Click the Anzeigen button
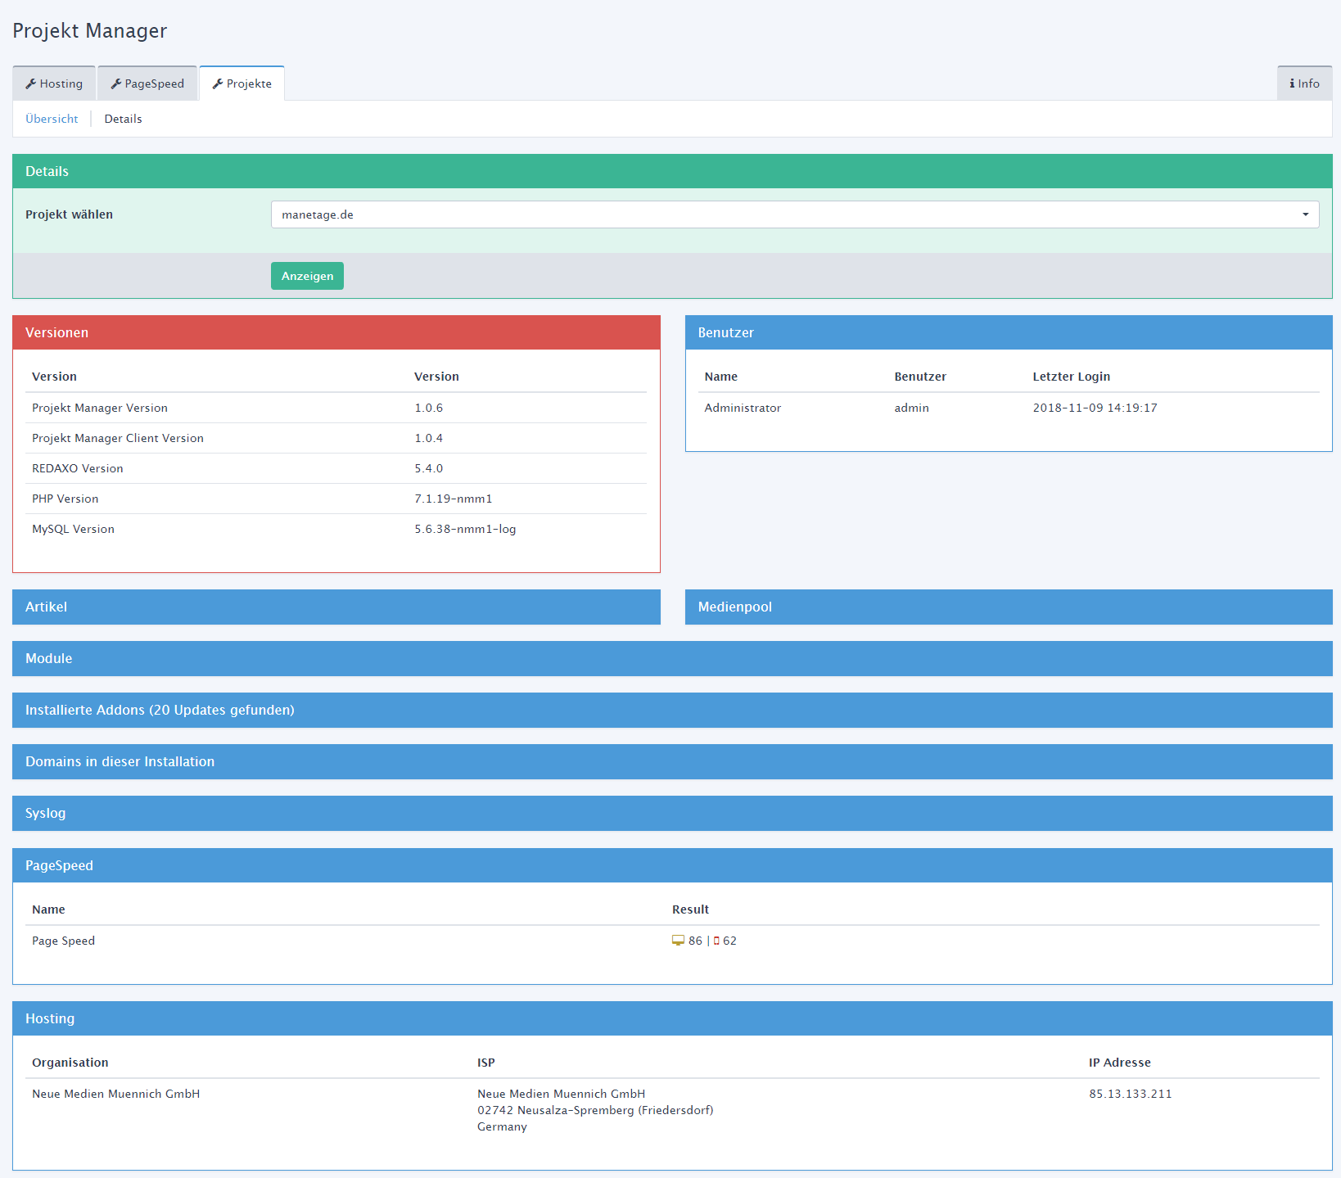 pyautogui.click(x=307, y=276)
